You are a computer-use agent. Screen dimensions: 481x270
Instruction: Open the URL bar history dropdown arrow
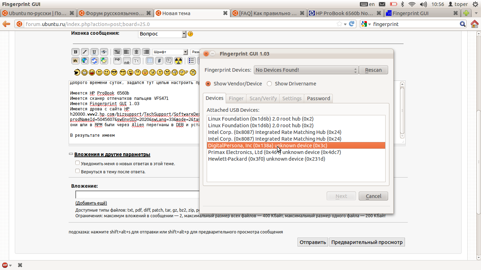[x=345, y=24]
